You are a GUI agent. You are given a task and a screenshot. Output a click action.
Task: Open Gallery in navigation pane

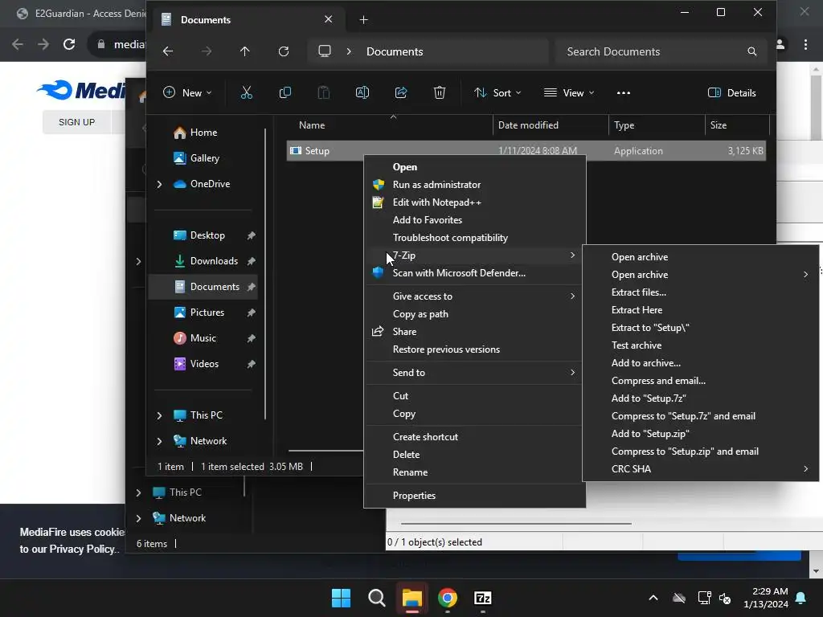205,158
